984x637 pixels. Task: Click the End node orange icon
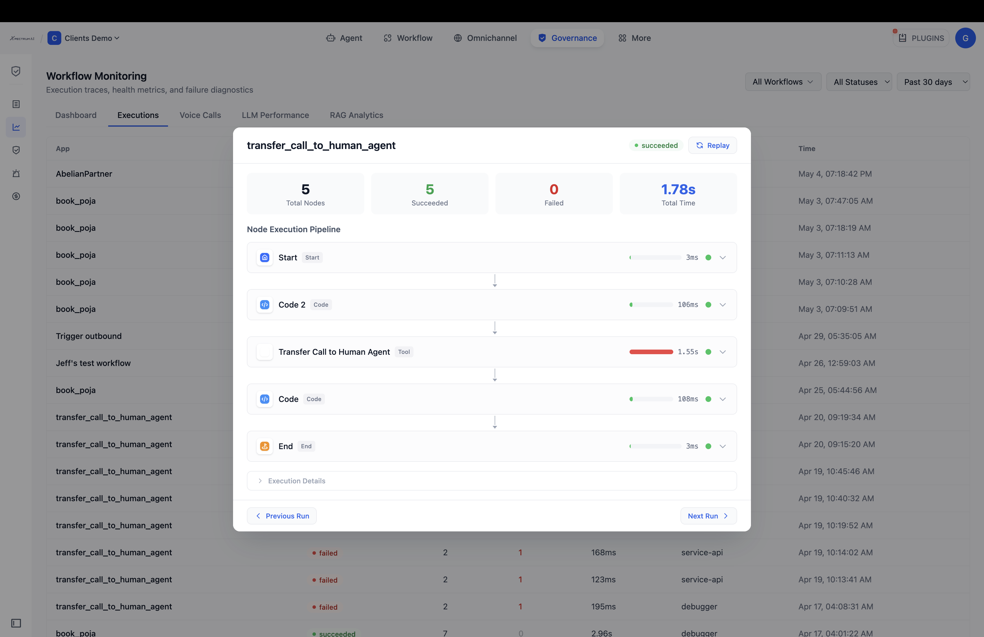point(265,446)
